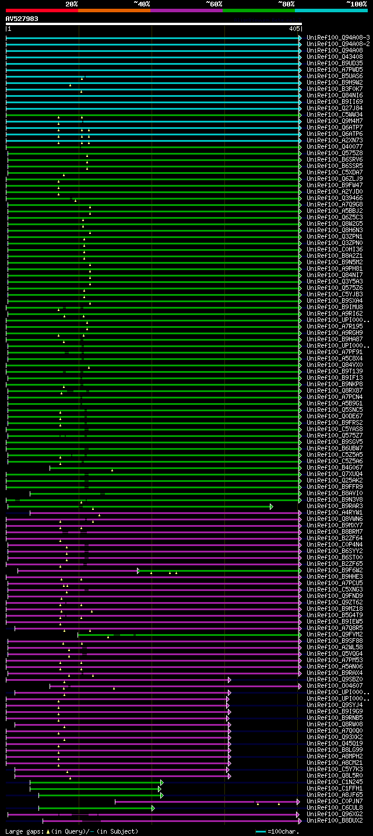373x836 pixels.
Task: Select UniRef100_A5BBJ2 hit name
Action: [335, 211]
